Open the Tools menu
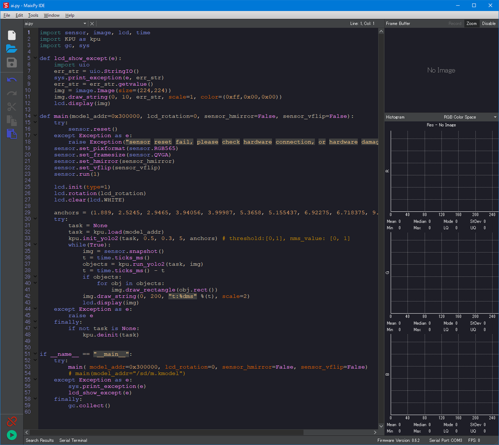 [33, 15]
